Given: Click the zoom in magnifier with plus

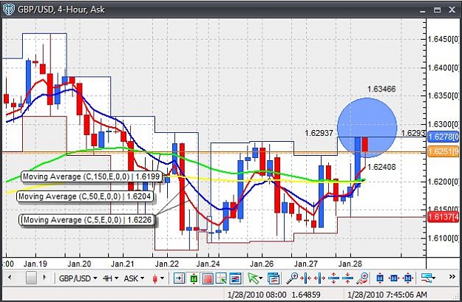Looking at the screenshot, I should coord(293,278).
